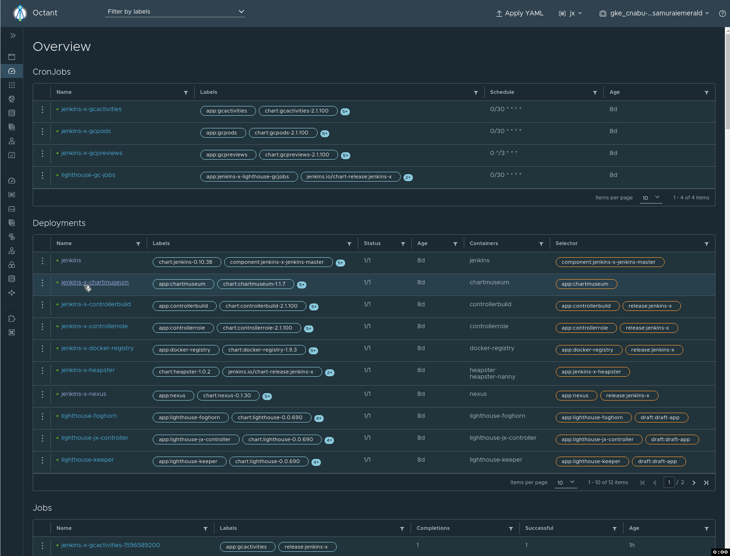Click the RBAC user icon in the sidebar
The width and height of the screenshot is (730, 556).
[12, 141]
